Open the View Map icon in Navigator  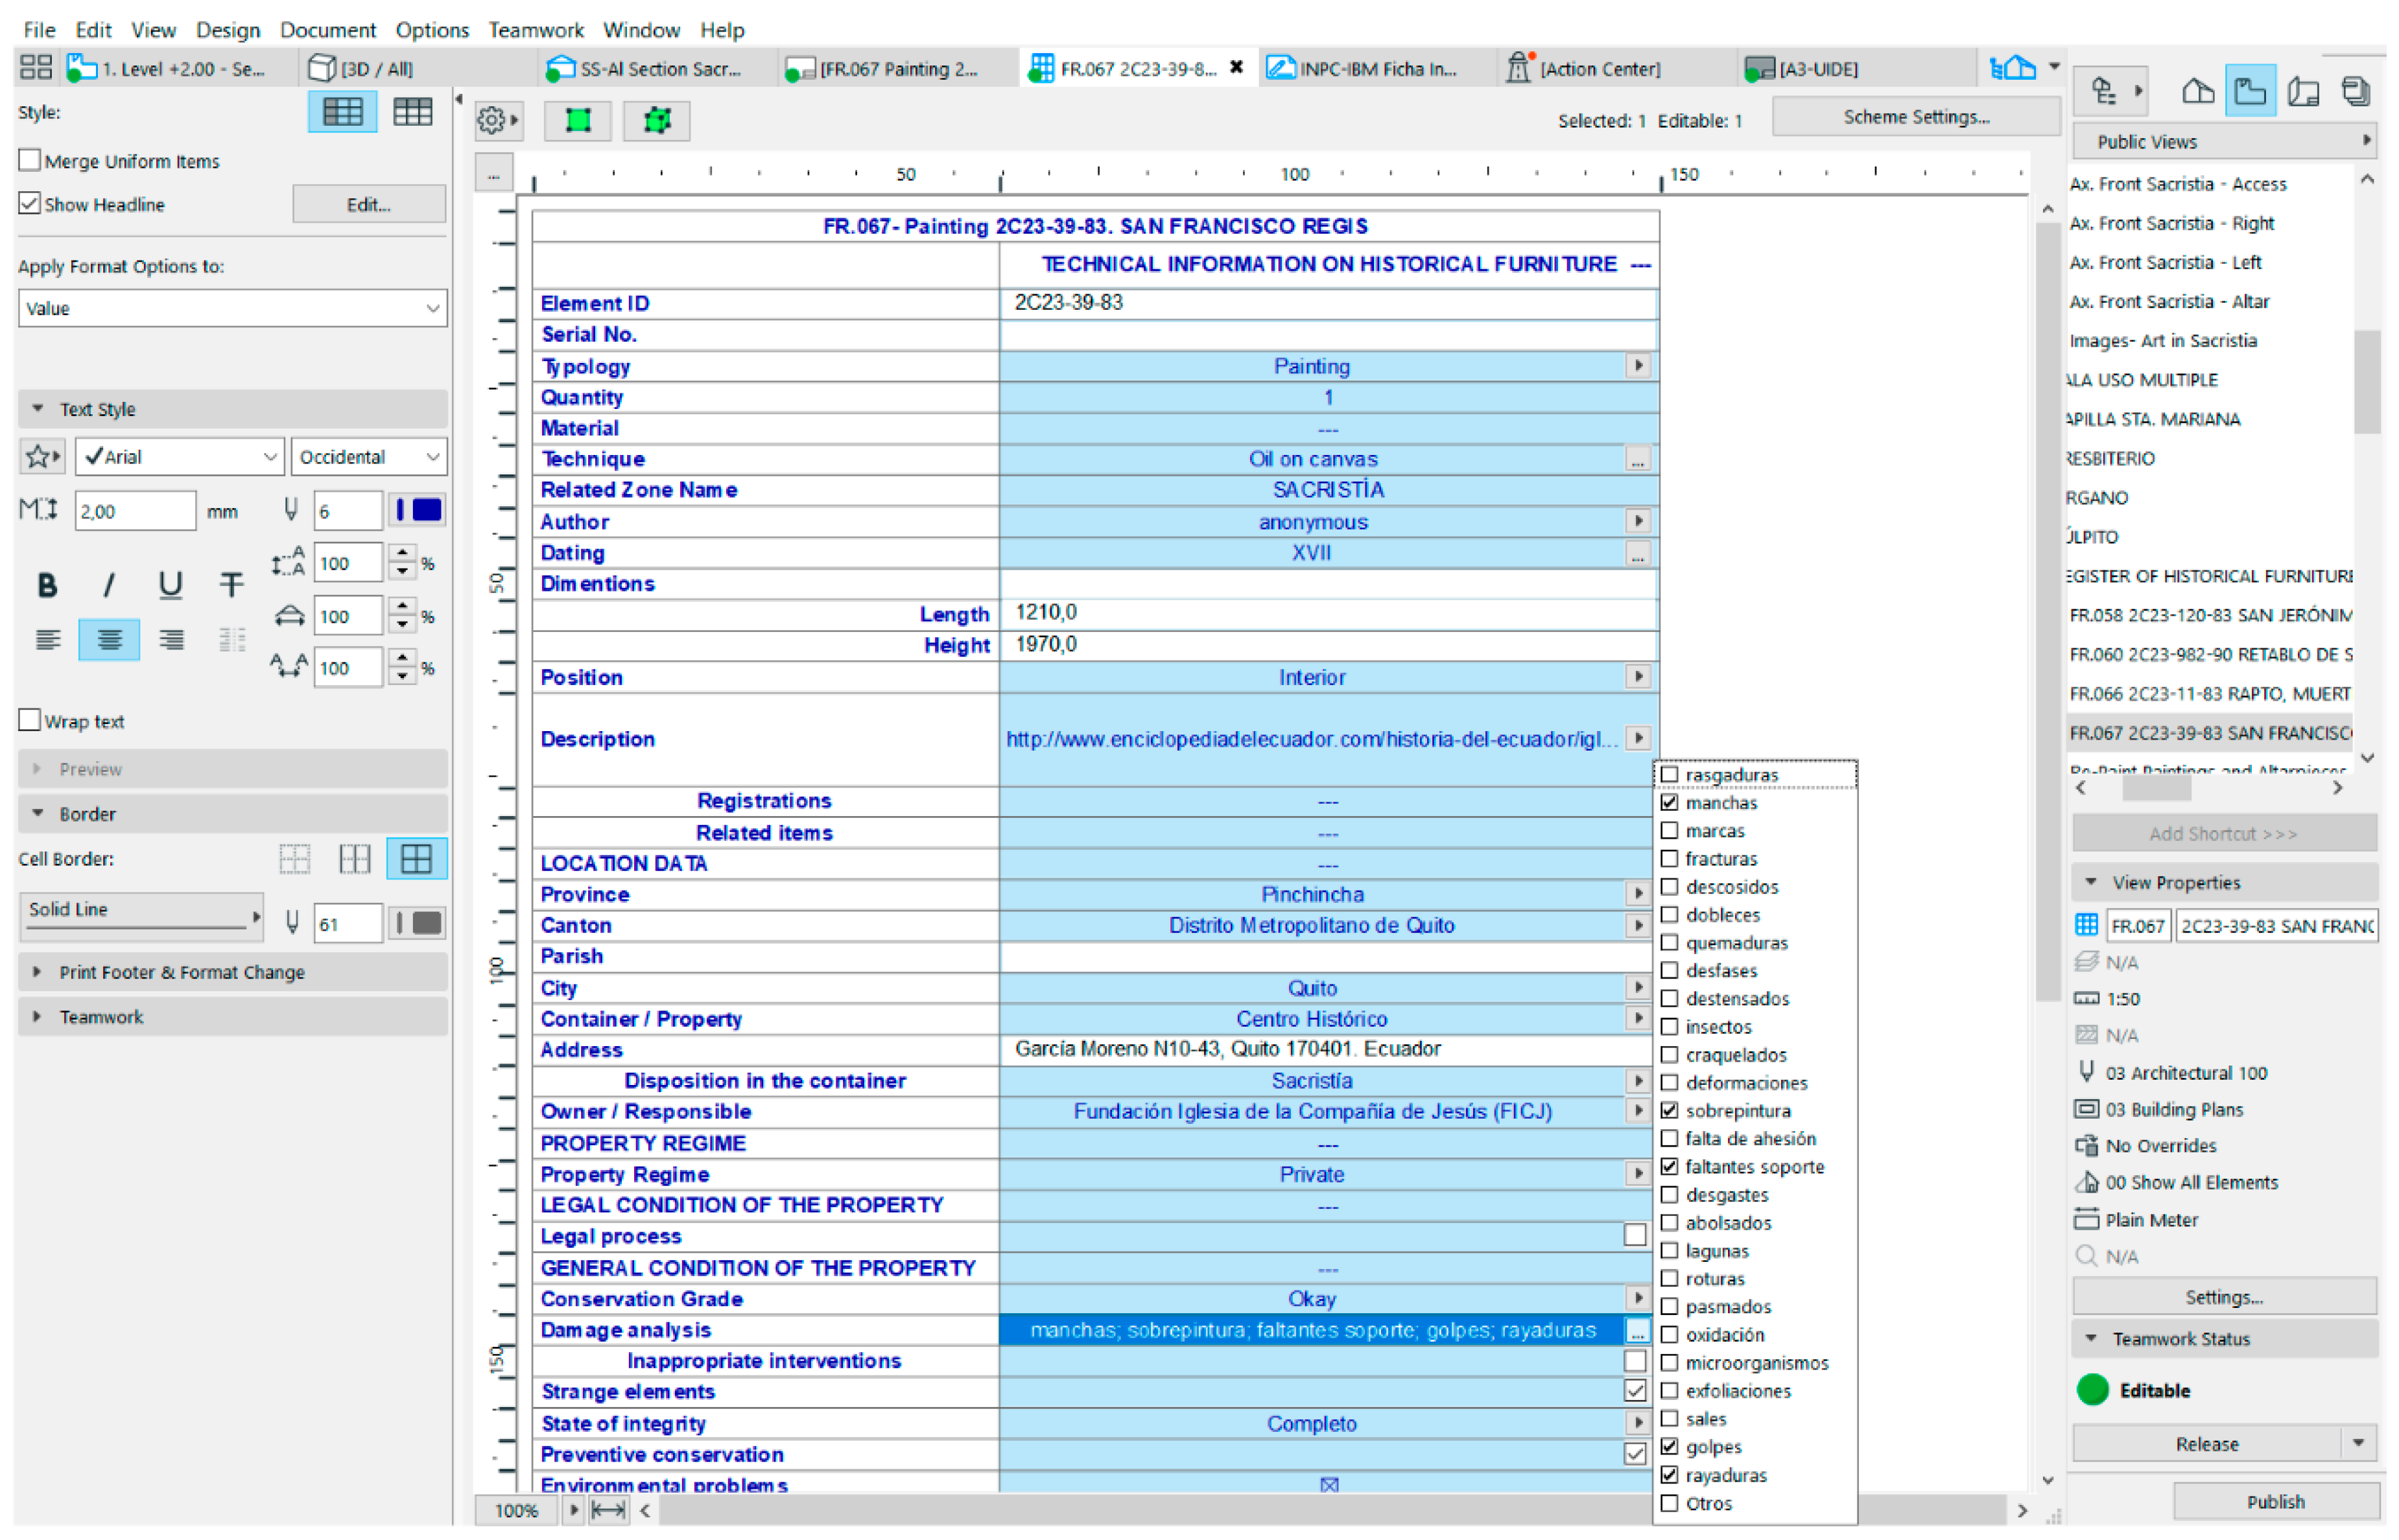coord(2250,92)
